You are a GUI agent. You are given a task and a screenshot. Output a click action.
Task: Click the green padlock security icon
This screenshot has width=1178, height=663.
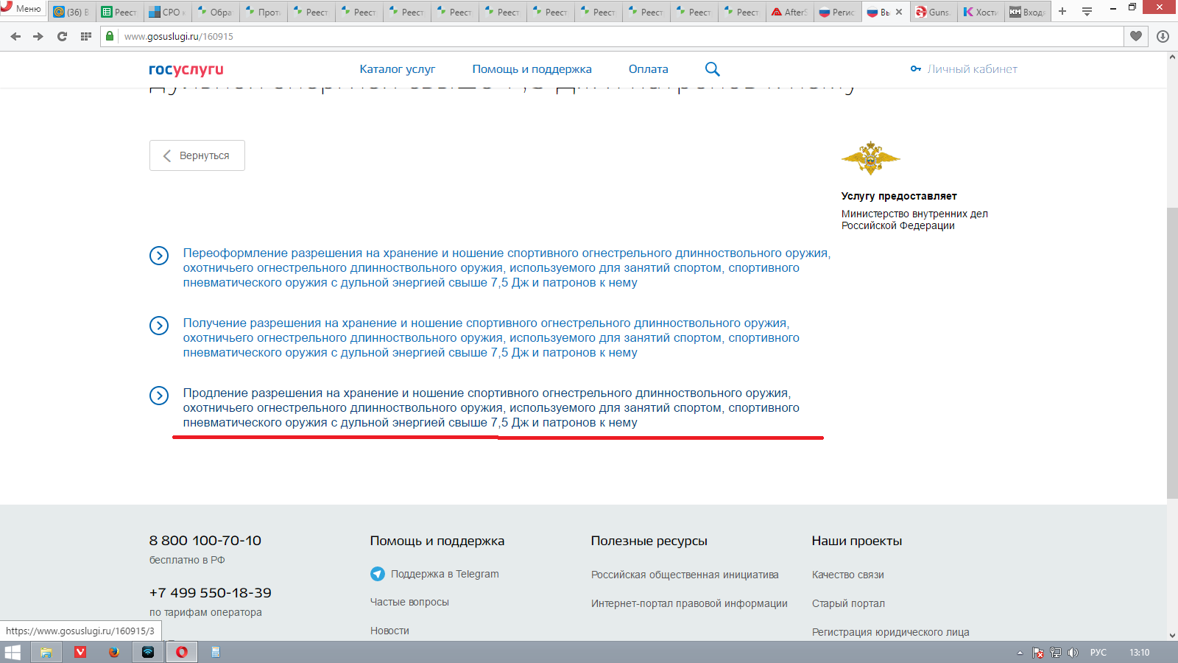[110, 36]
